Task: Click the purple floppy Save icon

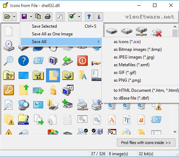Action: [24, 16]
